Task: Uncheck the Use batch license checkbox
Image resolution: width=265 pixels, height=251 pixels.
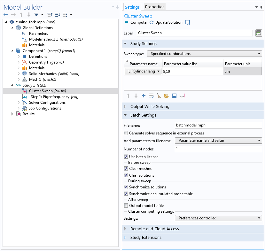Action: point(126,157)
